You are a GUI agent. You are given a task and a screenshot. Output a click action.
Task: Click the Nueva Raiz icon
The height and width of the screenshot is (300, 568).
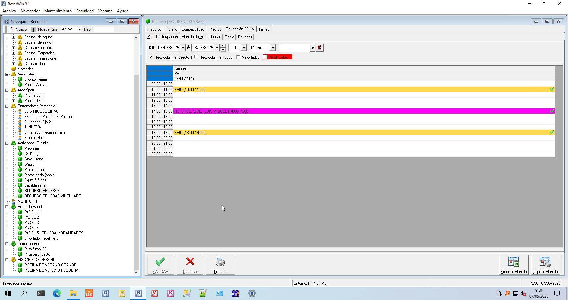coord(33,29)
